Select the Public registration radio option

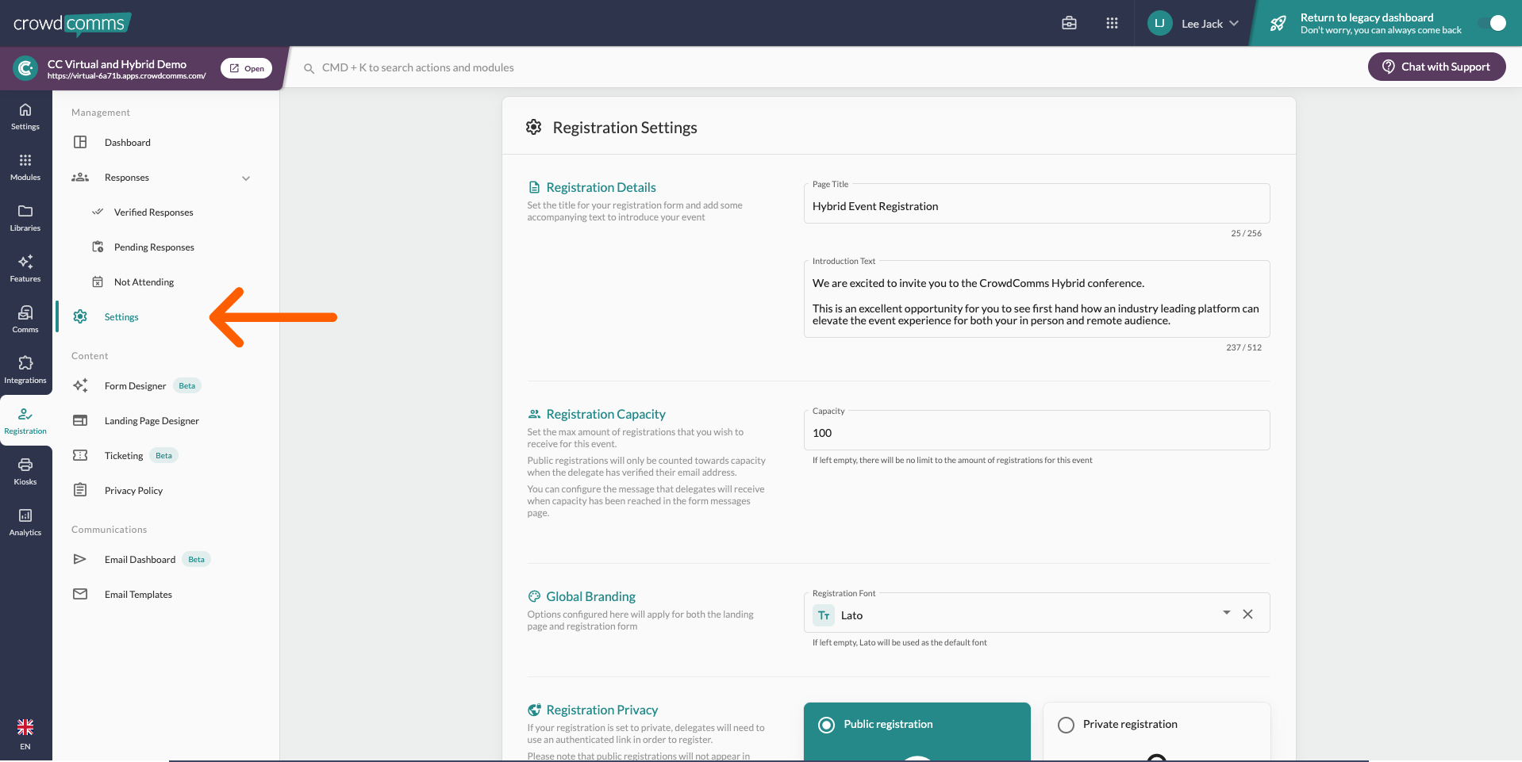827,725
